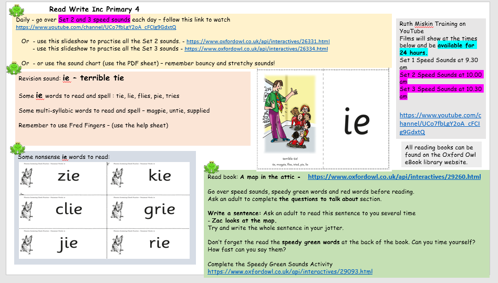Open the Set 2 sounds slideshow link 26331

click(258, 41)
